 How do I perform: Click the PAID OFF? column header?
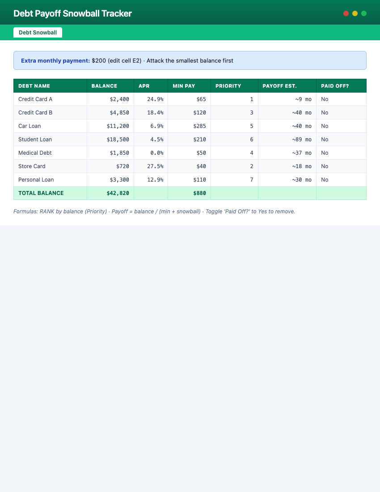click(x=342, y=86)
